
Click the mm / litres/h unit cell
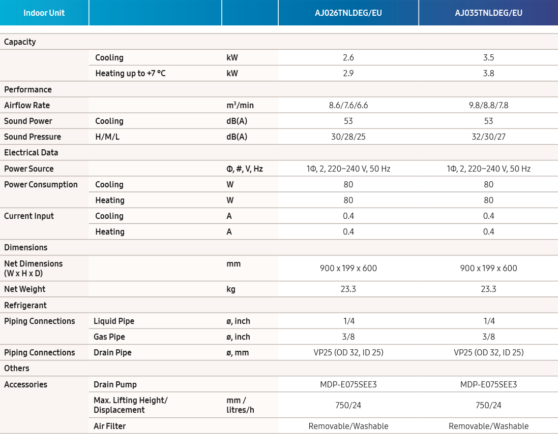pos(240,405)
